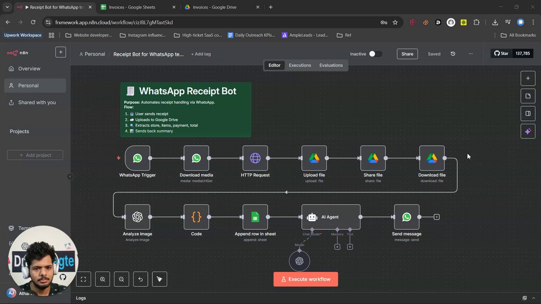Open the AI assistant sparkle button
541x304 pixels.
(528, 131)
